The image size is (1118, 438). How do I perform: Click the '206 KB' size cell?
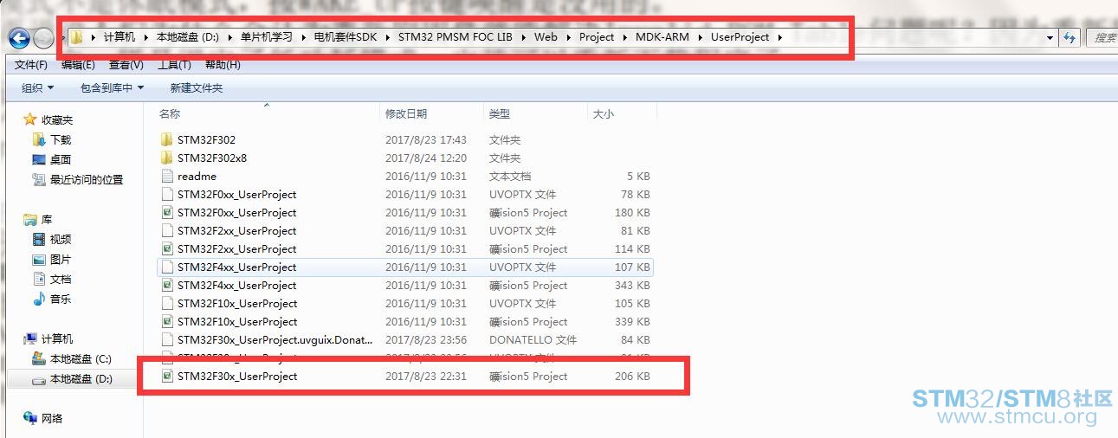click(x=632, y=376)
